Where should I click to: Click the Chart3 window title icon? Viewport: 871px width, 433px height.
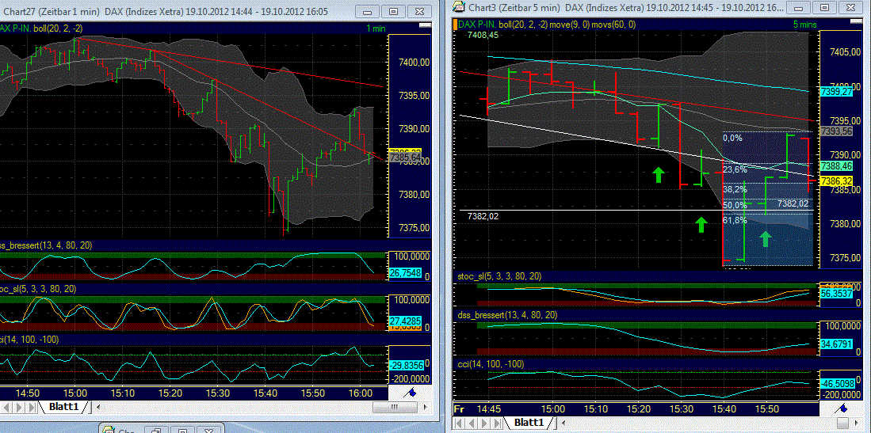click(459, 6)
